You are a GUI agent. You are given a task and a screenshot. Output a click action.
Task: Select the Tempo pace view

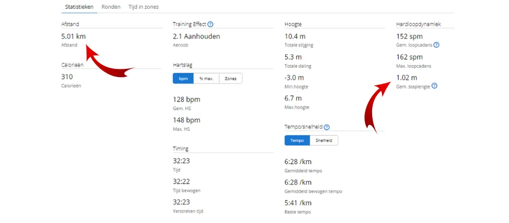click(297, 140)
